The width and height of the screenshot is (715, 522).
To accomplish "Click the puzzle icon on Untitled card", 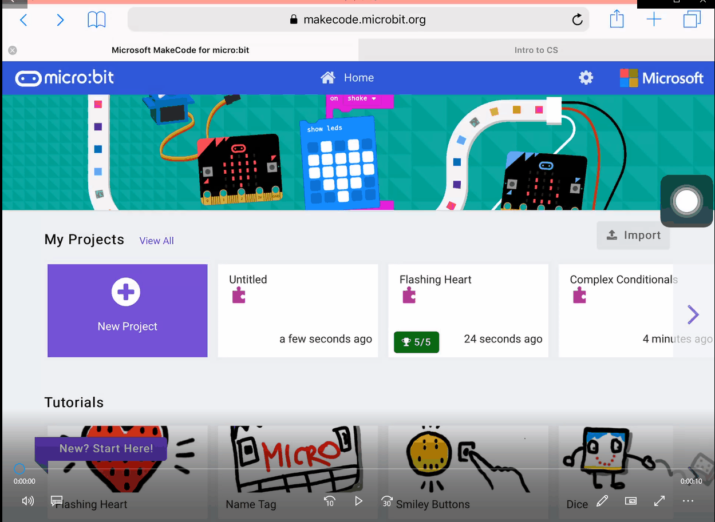I will coord(239,296).
